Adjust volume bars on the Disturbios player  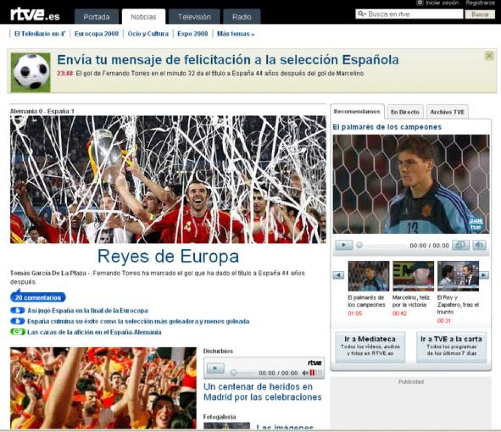pyautogui.click(x=312, y=373)
